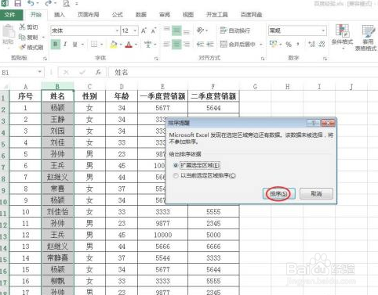Expand the font group dialog launcher
Image resolution: width=378 pixels, height=295 pixels.
coord(156,59)
